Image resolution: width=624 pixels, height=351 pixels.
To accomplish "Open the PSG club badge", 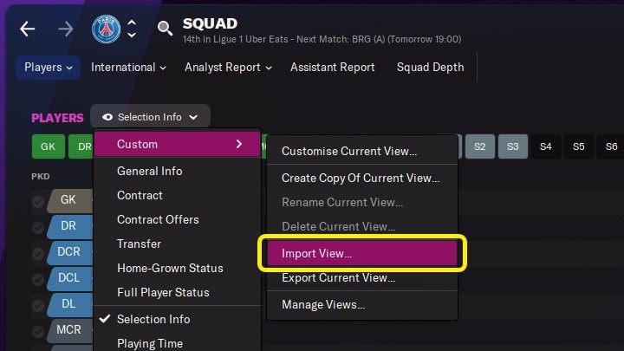I will coord(107,29).
